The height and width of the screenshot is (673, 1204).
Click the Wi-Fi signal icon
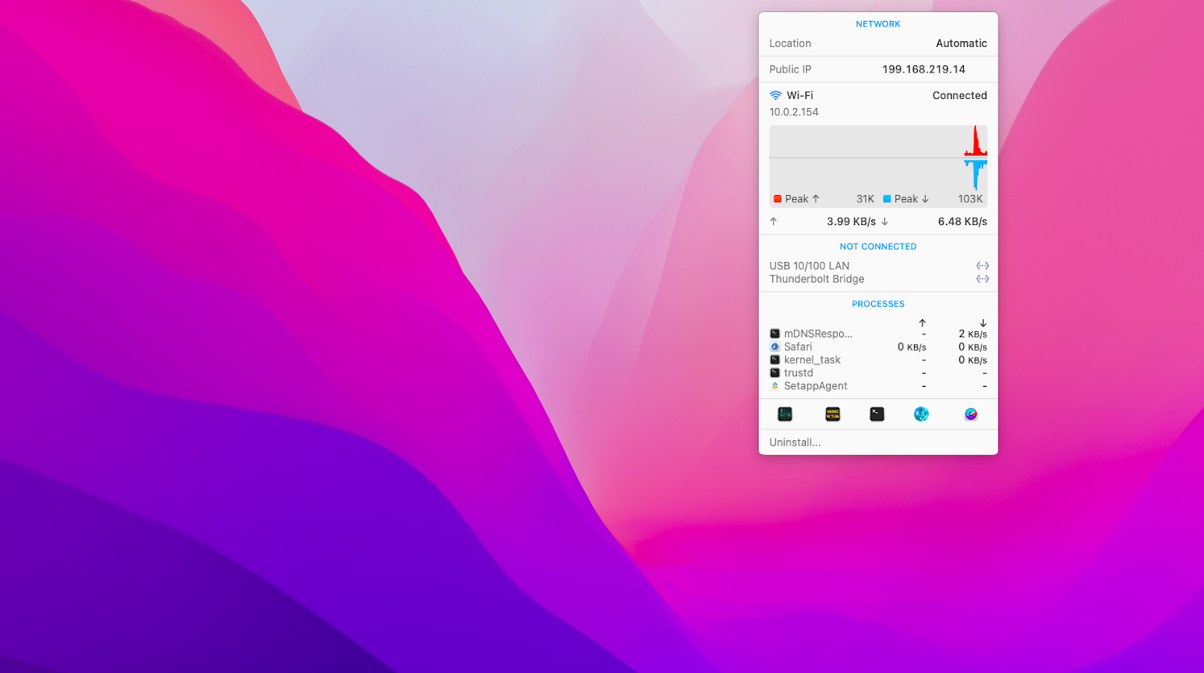point(775,95)
